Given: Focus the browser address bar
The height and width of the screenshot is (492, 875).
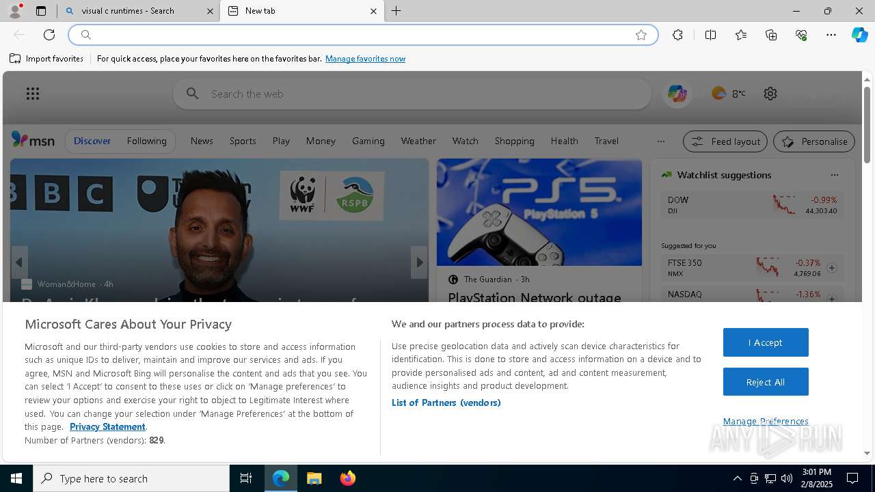Looking at the screenshot, I should 362,35.
